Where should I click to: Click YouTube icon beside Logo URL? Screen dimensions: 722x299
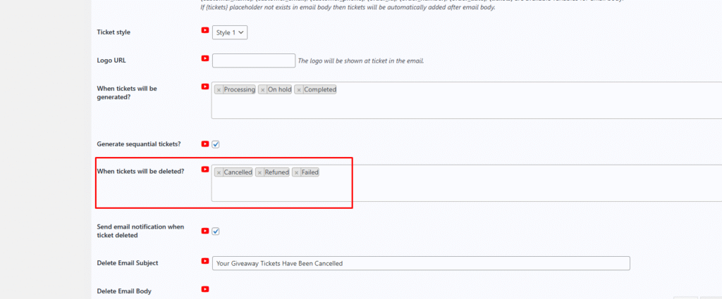[x=205, y=59]
